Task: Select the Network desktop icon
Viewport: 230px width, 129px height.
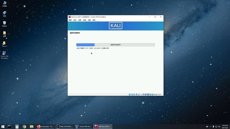Action: [5, 14]
